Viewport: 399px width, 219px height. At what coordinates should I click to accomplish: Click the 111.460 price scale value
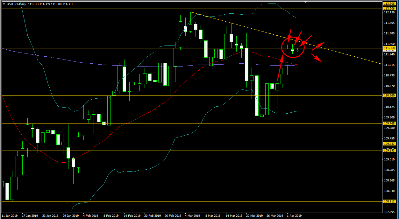[389, 44]
